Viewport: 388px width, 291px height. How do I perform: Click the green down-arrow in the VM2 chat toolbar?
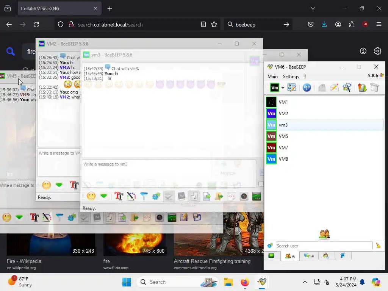59,185
